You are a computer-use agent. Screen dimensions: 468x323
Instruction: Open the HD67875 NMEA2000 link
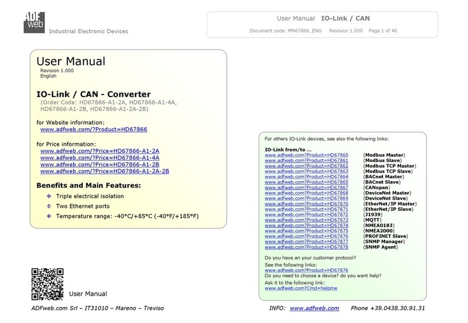tap(306, 231)
